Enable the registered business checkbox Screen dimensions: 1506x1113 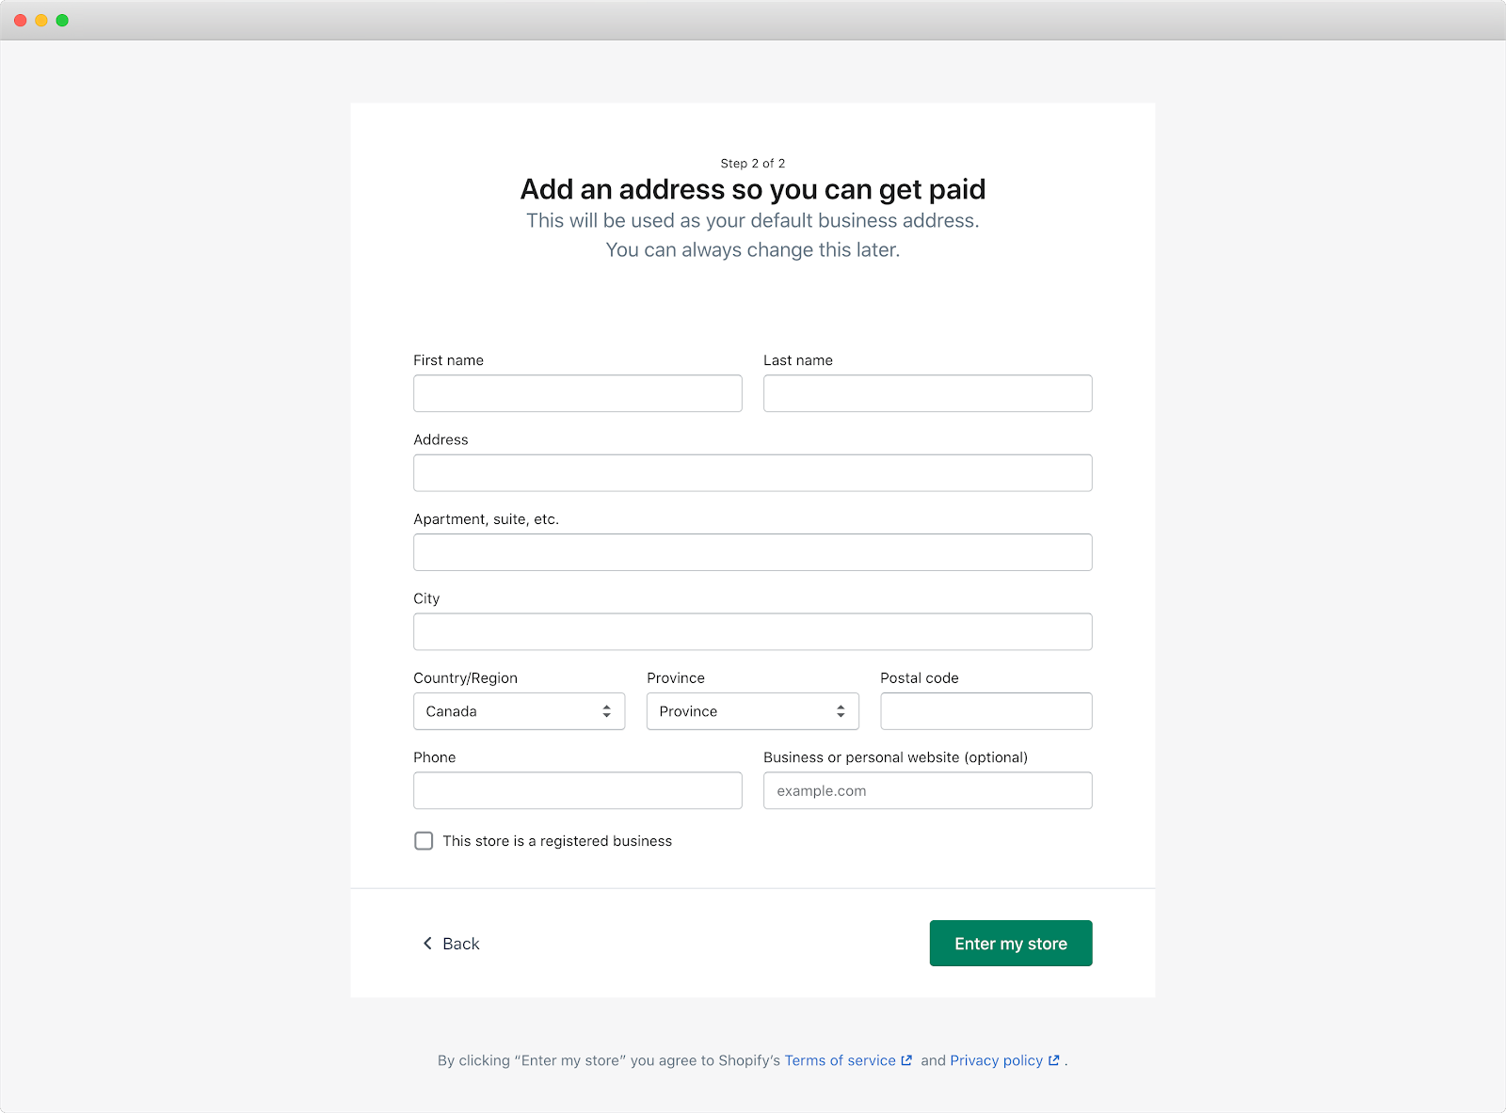(424, 840)
